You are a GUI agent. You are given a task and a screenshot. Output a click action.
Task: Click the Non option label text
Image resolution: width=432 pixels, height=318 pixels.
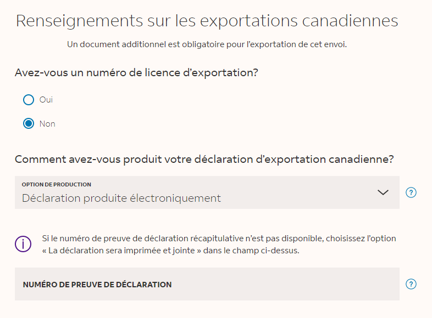47,124
